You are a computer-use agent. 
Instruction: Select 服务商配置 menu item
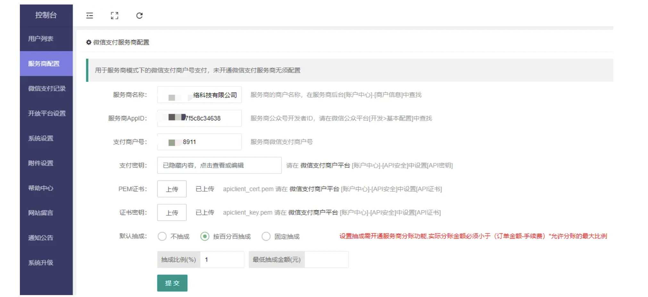46,64
